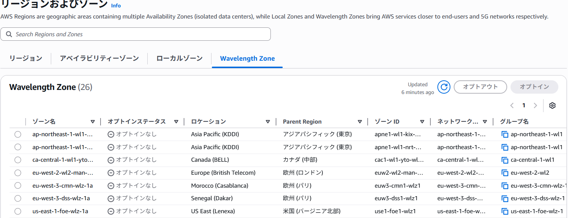Copy group name ca-central-1-wl1
The image size is (568, 218).
pos(505,160)
